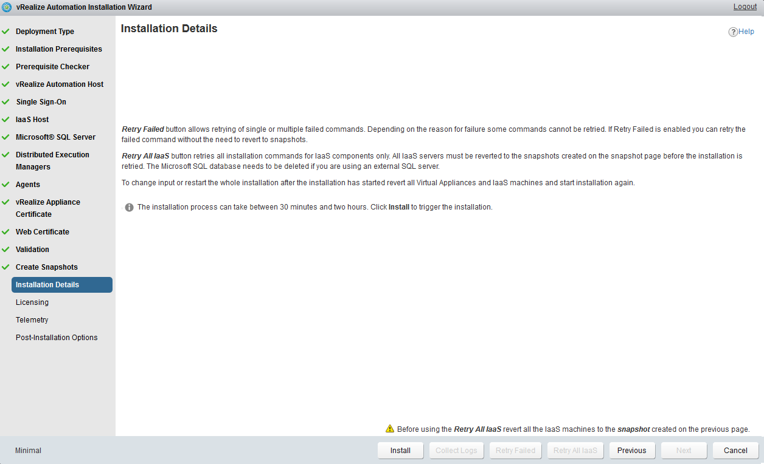764x464 pixels.
Task: Click the yellow warning triangle icon
Action: tap(390, 429)
